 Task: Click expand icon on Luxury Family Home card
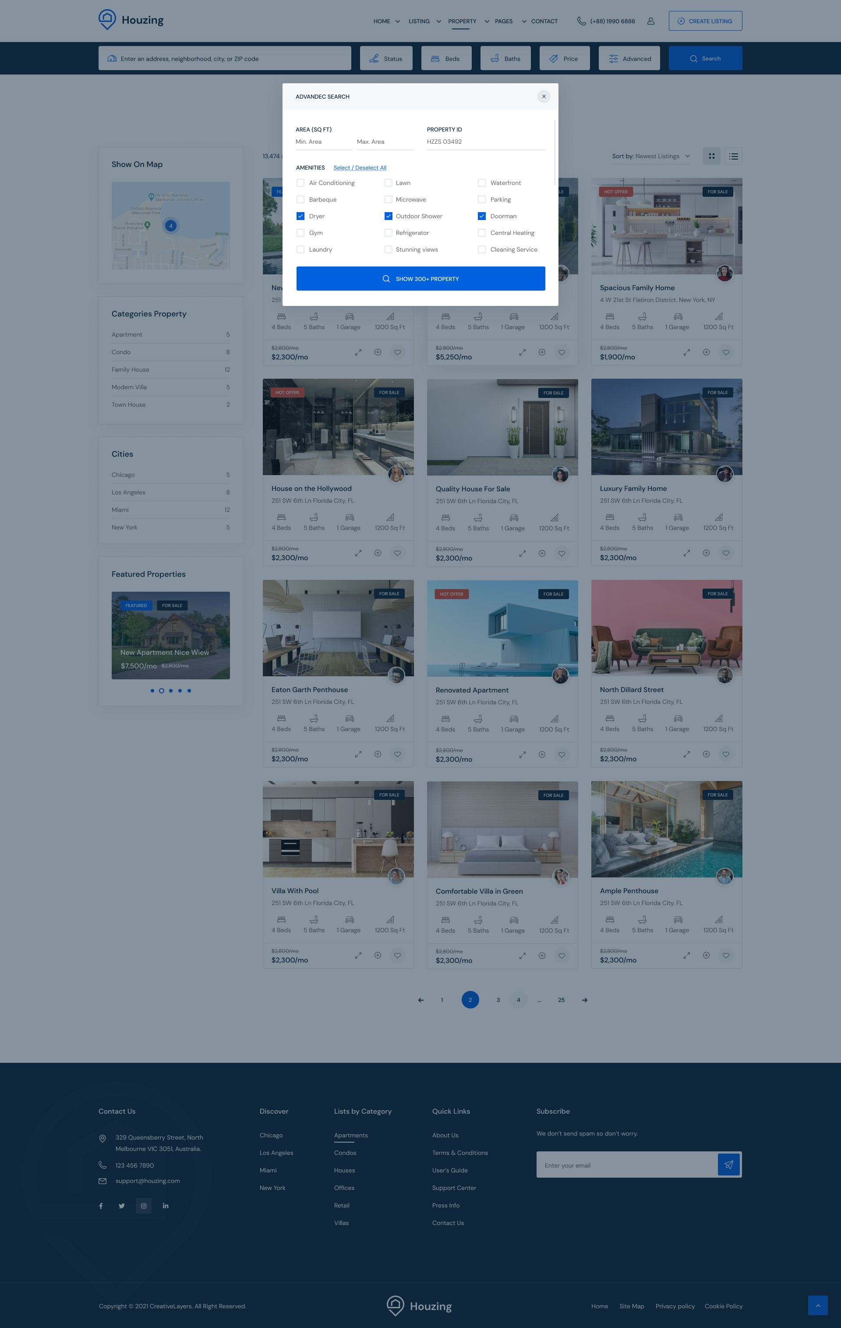[x=687, y=553]
